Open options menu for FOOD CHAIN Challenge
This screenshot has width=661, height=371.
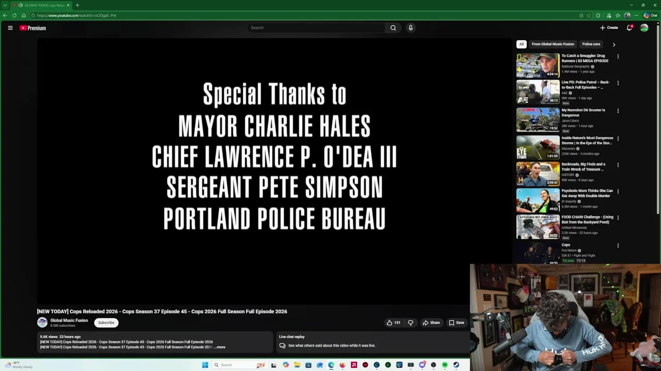[x=618, y=218]
